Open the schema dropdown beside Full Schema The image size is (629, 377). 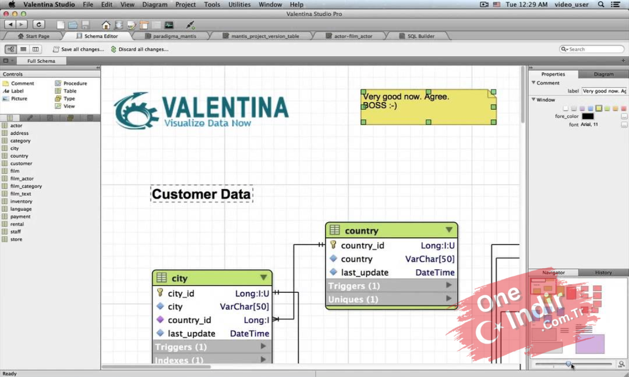pyautogui.click(x=8, y=61)
